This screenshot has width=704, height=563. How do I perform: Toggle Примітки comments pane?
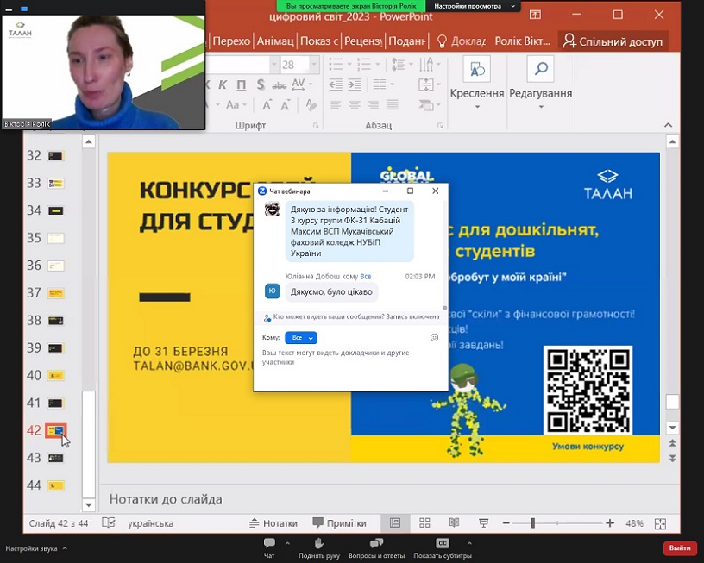tap(339, 523)
